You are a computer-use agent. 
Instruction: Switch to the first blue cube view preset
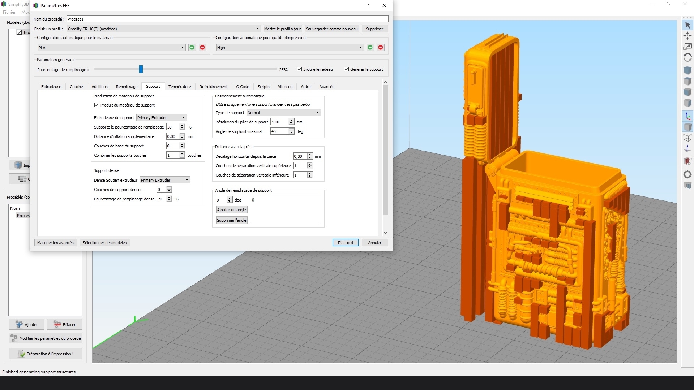[x=687, y=70]
